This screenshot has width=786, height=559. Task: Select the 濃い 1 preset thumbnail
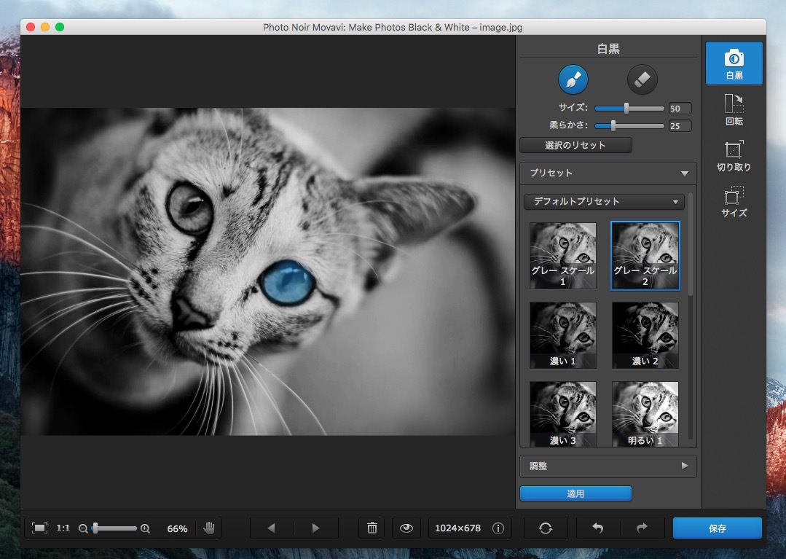[562, 335]
